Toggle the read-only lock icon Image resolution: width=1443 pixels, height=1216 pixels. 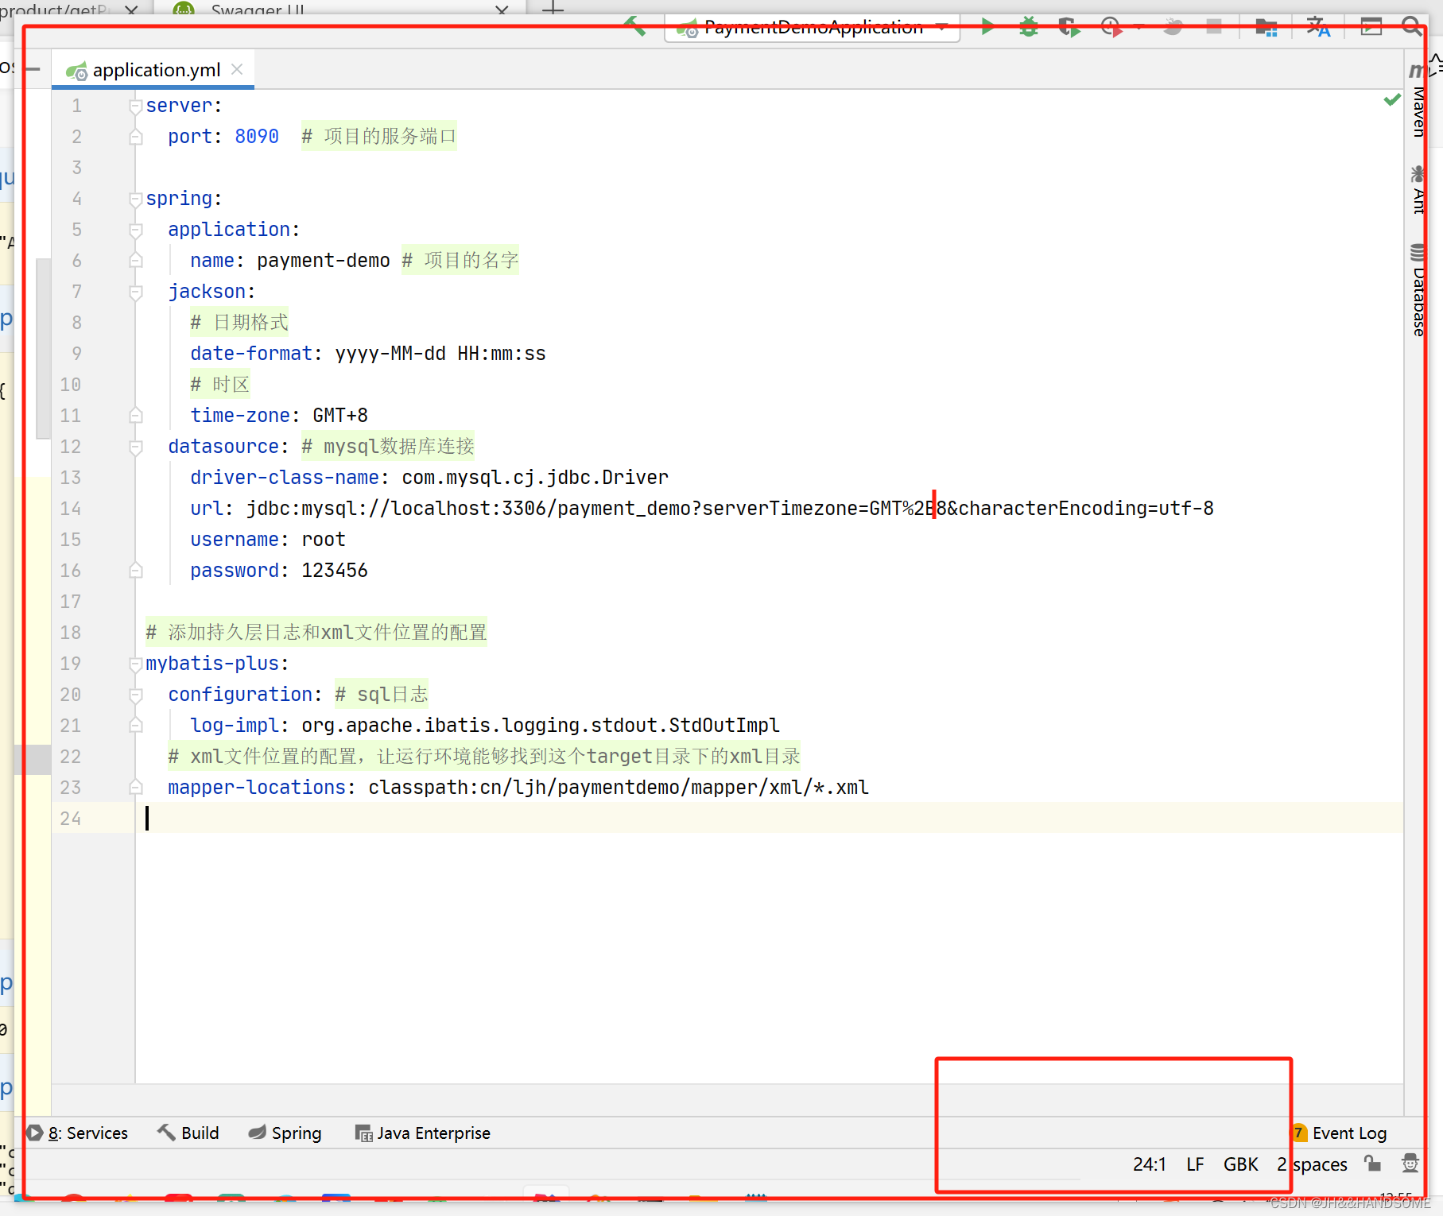tap(1372, 1164)
